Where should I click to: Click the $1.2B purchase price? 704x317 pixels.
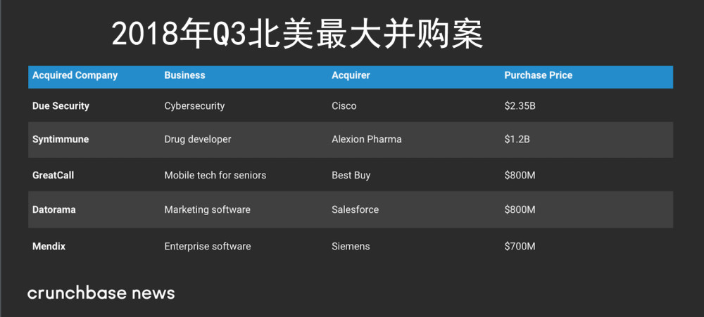pos(517,139)
